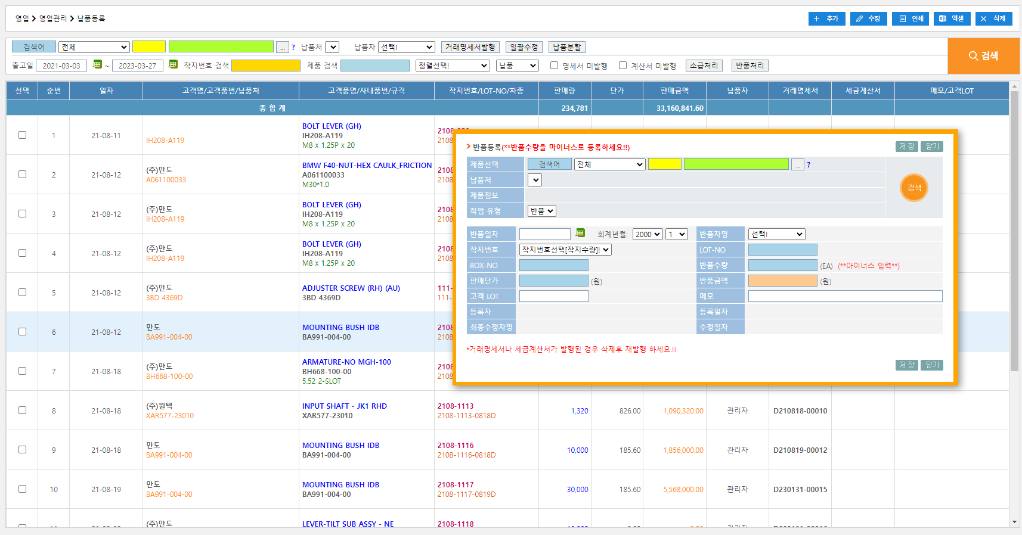This screenshot has width=1022, height=535.
Task: Click the blue help question mark in popup
Action: click(809, 165)
